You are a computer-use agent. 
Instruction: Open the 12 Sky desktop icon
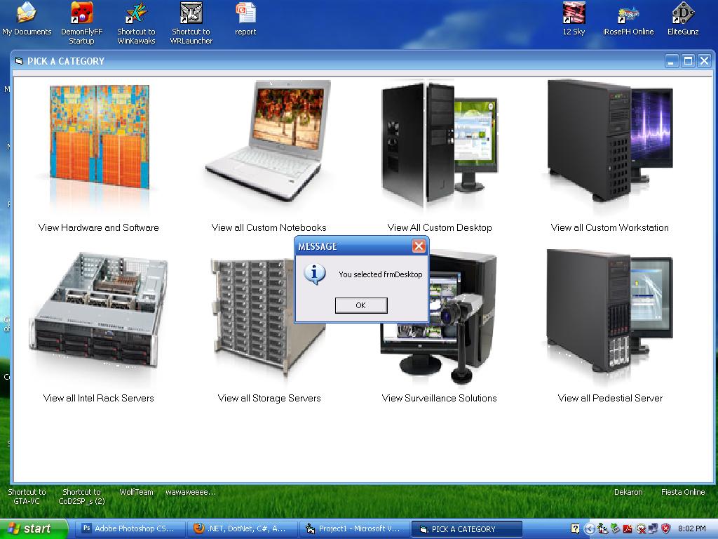574,13
